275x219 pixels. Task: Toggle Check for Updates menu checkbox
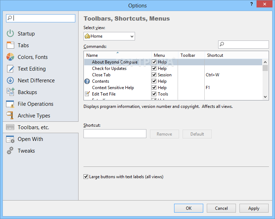[154, 69]
